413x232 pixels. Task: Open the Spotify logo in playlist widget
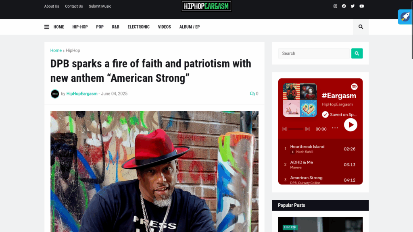pos(354,87)
